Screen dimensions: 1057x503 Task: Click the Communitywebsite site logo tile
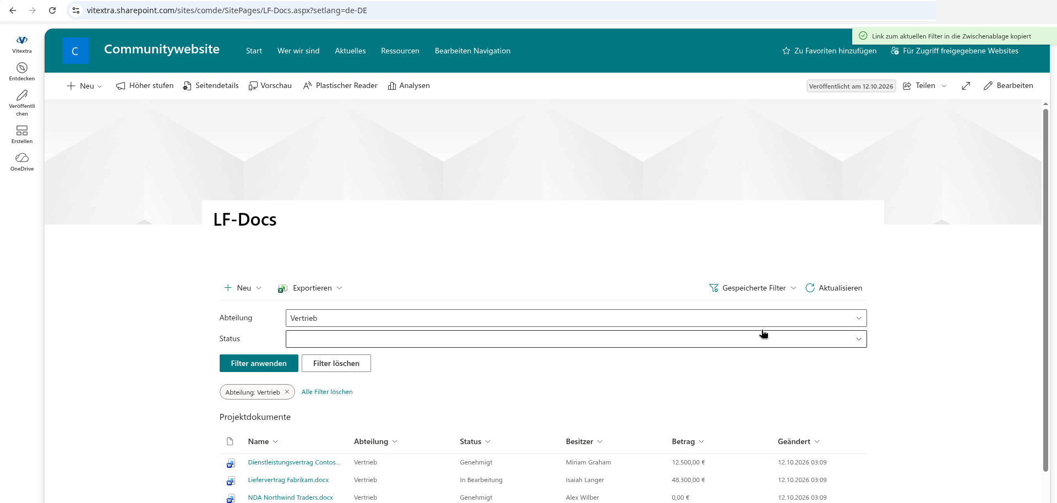[x=75, y=51]
